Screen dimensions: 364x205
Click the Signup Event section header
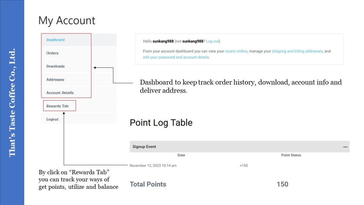[x=144, y=147]
